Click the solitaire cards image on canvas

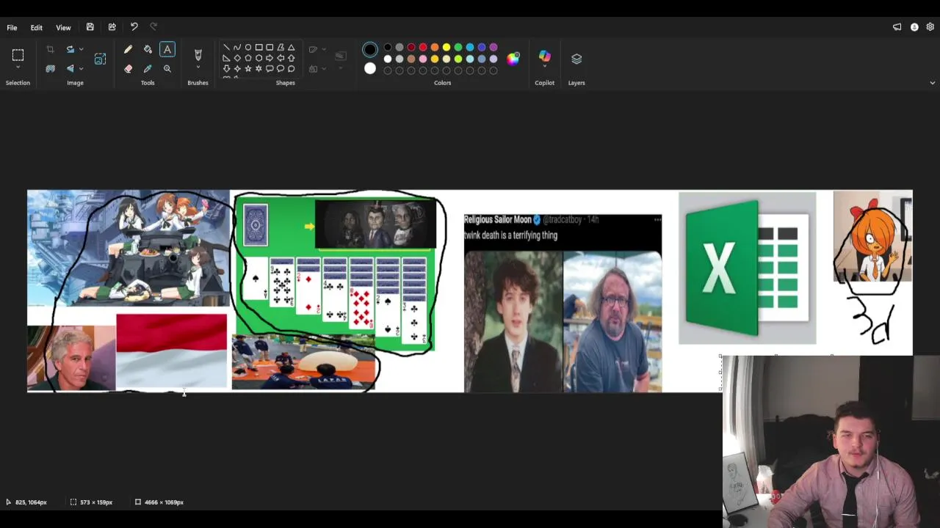334,273
